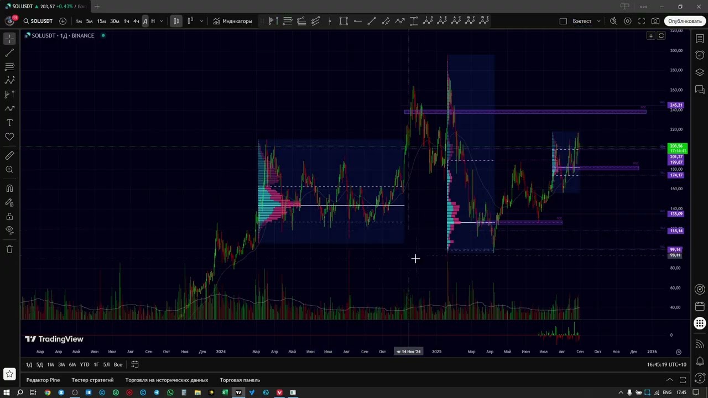Toggle the Бэктест layout checkbox square
Image resolution: width=708 pixels, height=398 pixels.
click(x=563, y=21)
